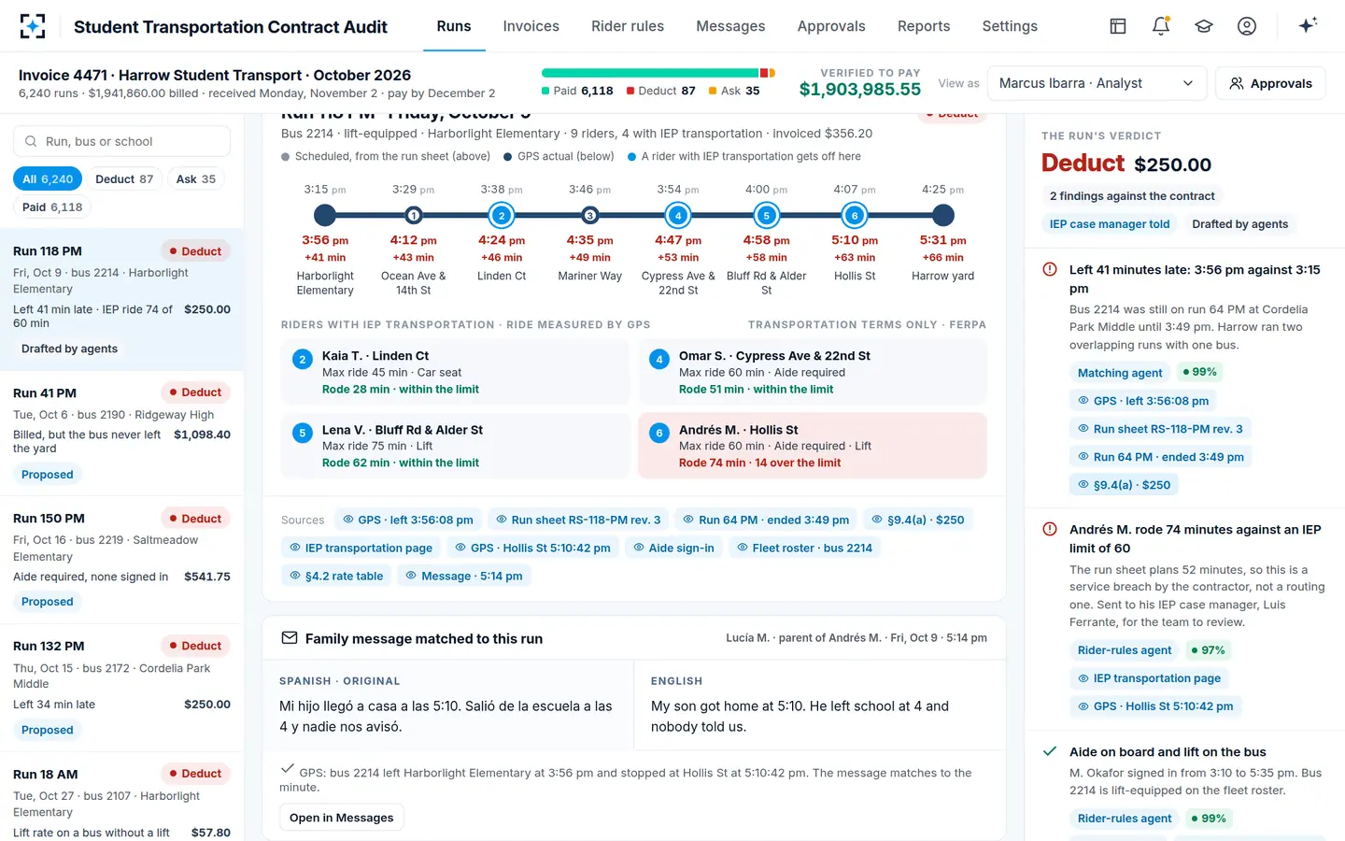1345x841 pixels.
Task: Open the Rider rules tab
Action: click(628, 26)
